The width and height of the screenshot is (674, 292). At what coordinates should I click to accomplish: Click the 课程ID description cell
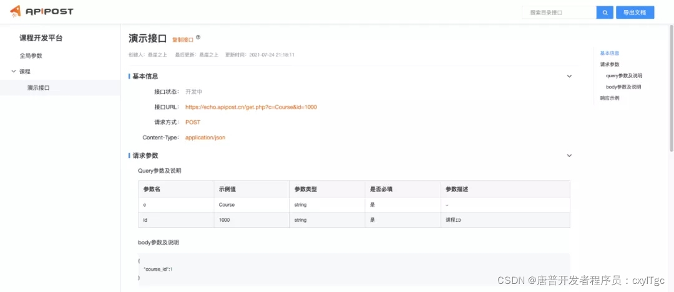(505, 220)
